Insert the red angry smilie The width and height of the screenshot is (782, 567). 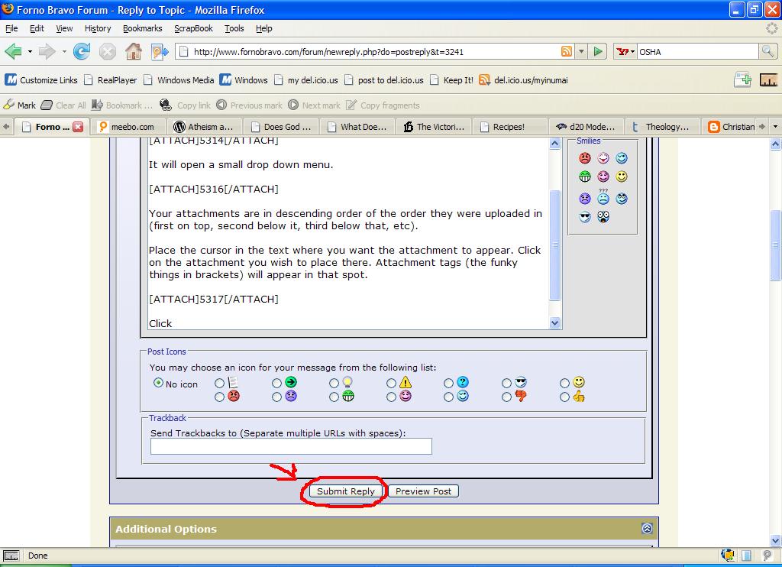(x=585, y=158)
